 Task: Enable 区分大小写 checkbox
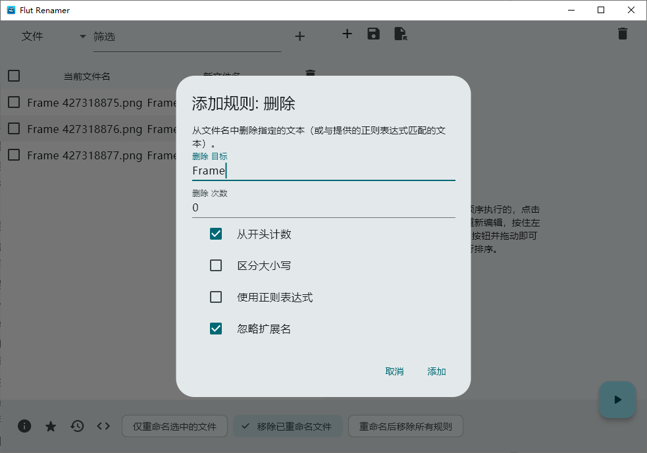(216, 265)
